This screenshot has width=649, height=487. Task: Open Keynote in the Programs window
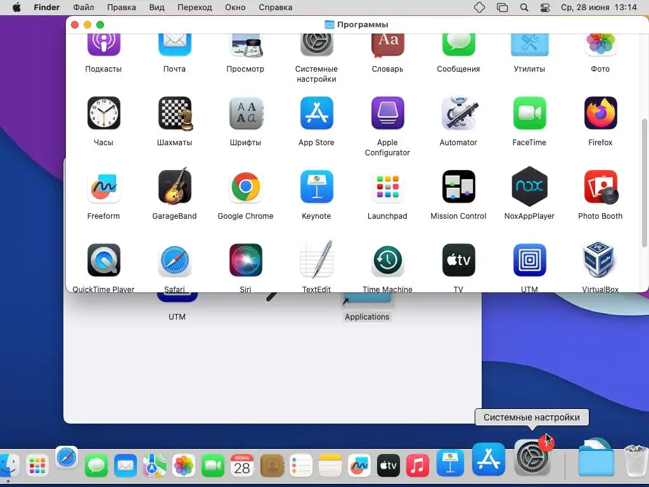point(316,187)
